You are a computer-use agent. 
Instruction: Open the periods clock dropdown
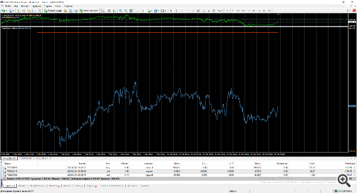click(x=156, y=10)
